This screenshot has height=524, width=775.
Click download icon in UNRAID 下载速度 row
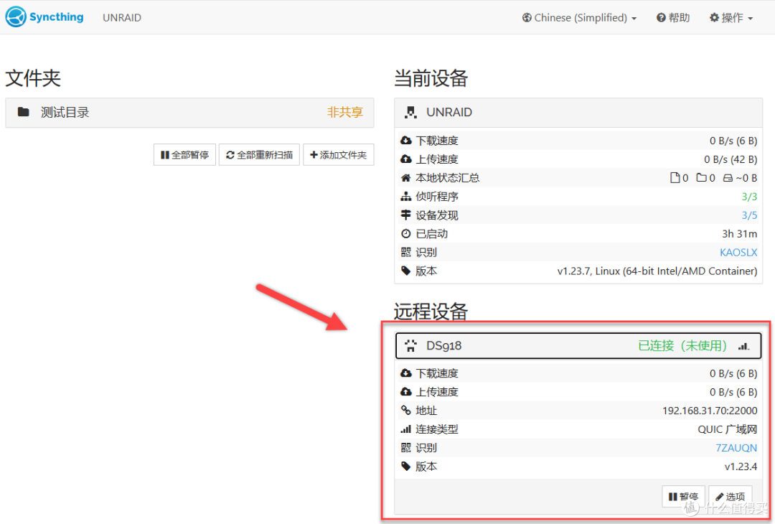click(x=405, y=141)
